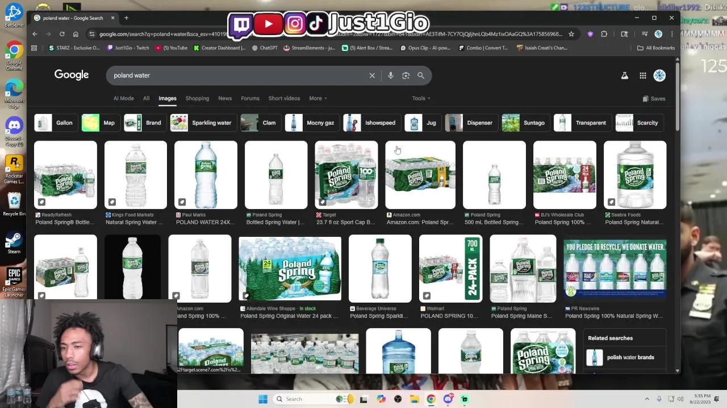The width and height of the screenshot is (727, 408).
Task: Go back using Chrome's back arrow
Action: (x=35, y=34)
